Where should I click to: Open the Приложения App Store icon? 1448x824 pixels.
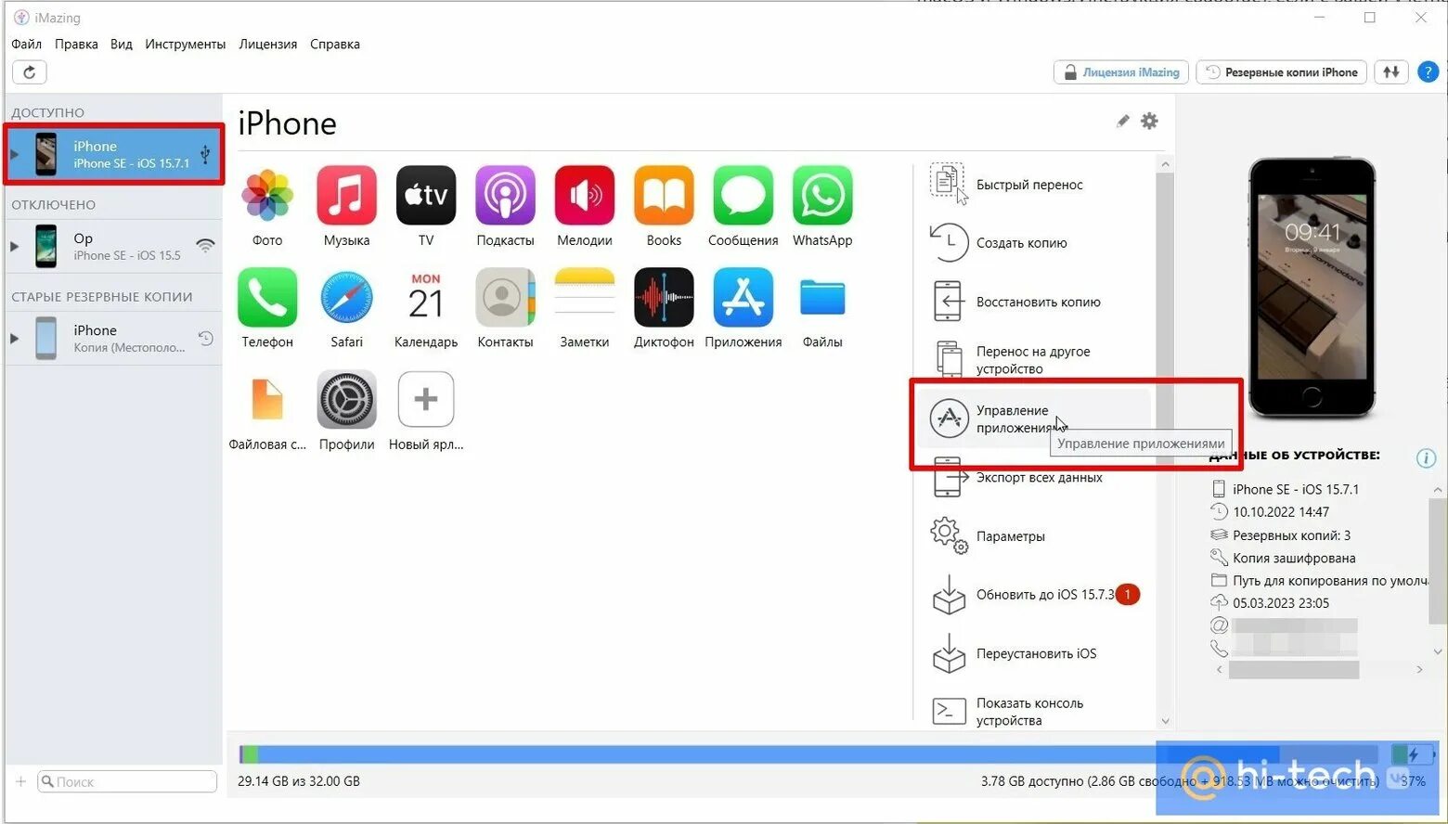coord(743,298)
